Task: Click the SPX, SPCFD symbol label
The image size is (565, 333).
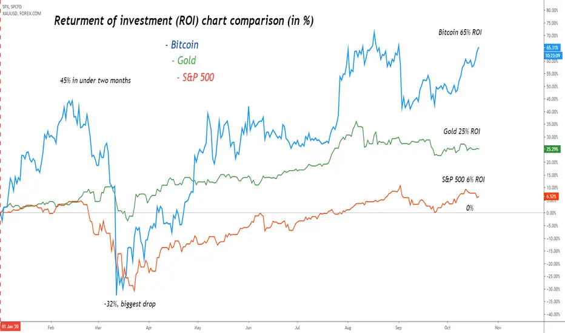Action: pyautogui.click(x=12, y=7)
